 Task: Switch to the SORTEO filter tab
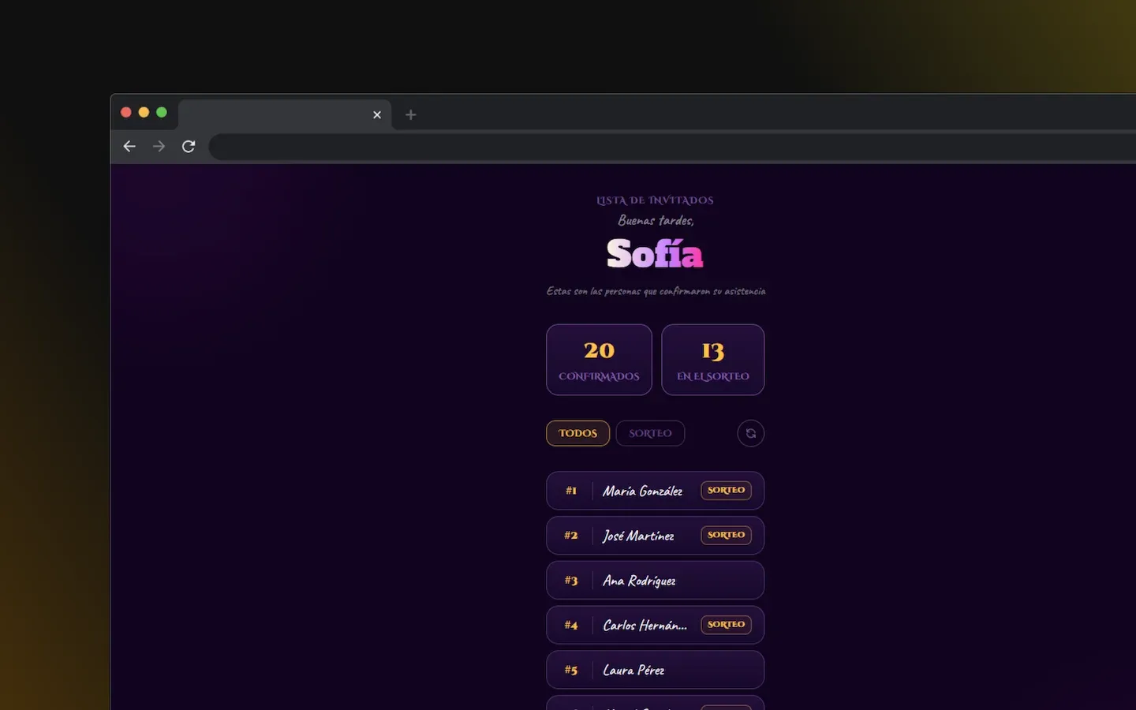click(x=650, y=433)
